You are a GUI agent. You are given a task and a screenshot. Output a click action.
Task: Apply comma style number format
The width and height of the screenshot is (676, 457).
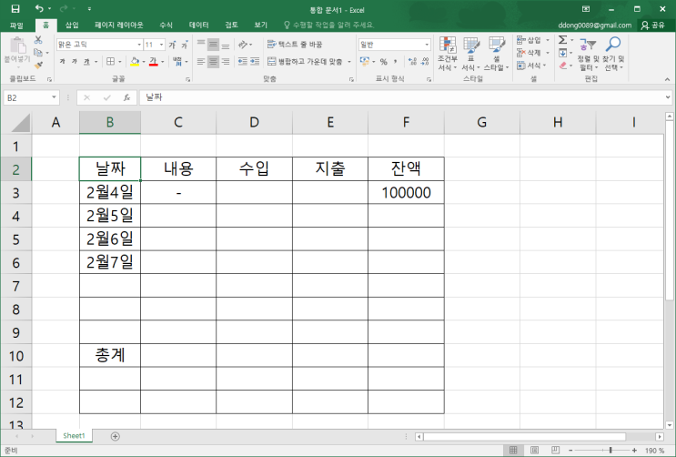coord(396,62)
